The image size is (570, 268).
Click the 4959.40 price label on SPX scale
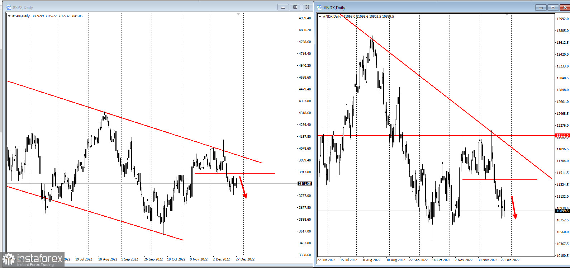pyautogui.click(x=305, y=18)
